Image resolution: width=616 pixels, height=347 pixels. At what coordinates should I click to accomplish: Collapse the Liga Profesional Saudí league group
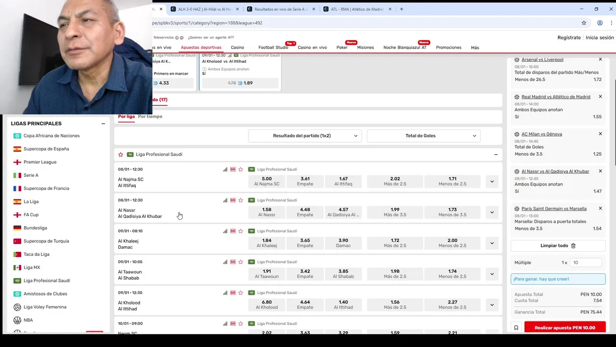(x=496, y=155)
